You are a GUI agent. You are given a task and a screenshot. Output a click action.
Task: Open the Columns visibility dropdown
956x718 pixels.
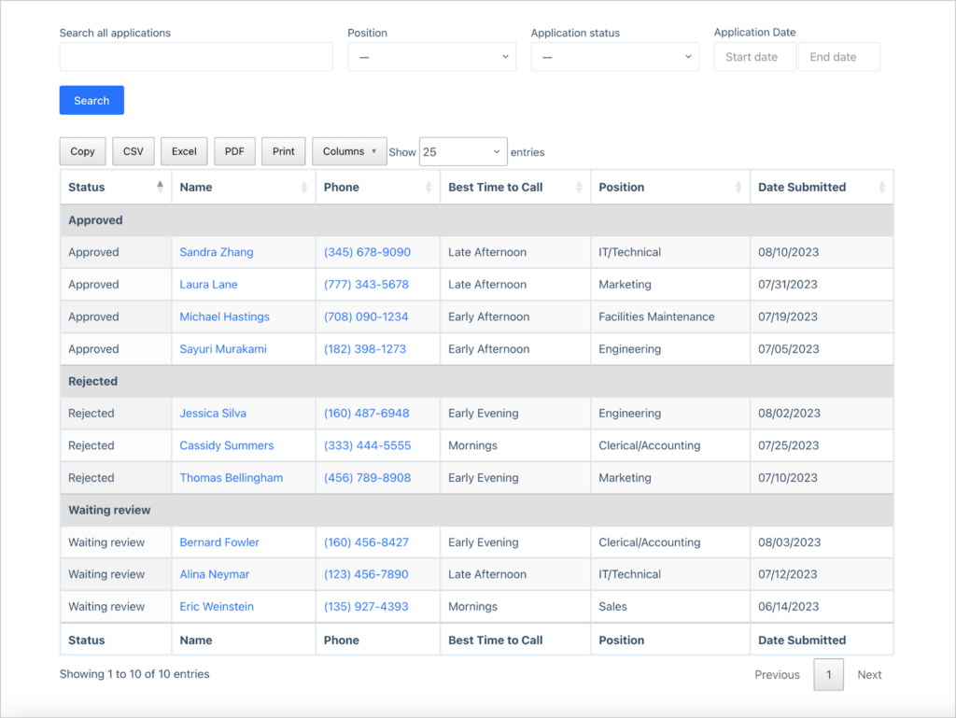tap(348, 151)
